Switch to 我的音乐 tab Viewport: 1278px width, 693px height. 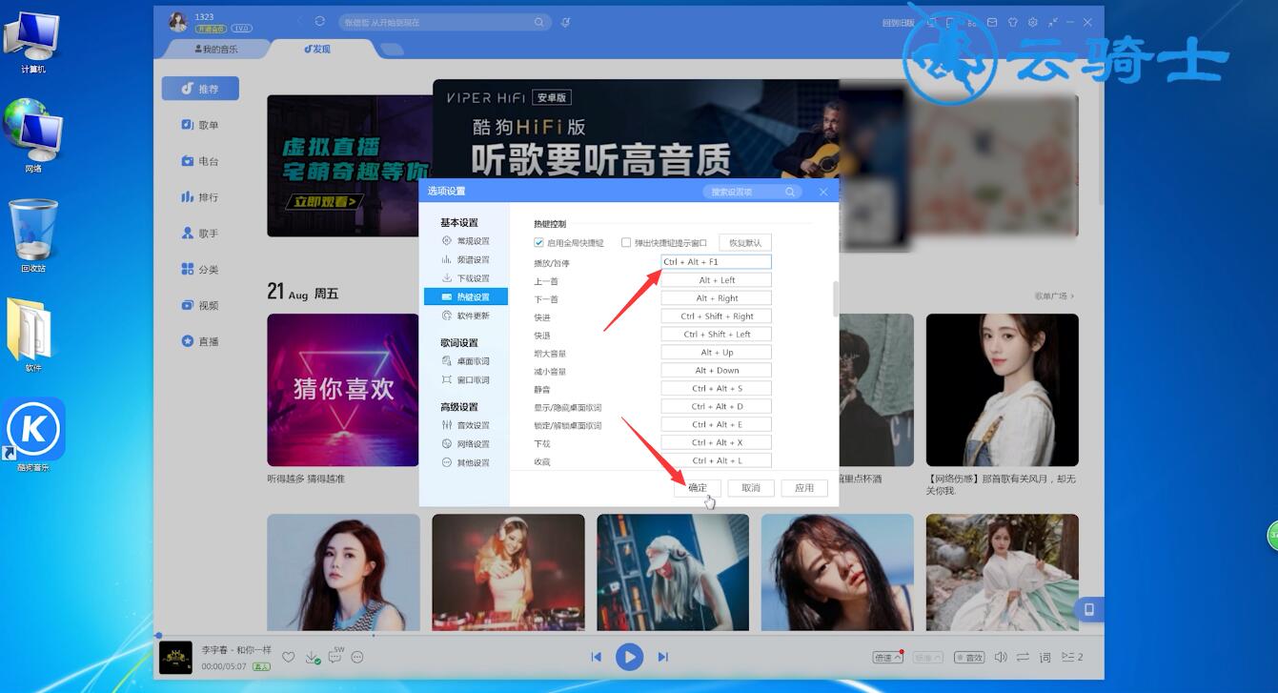216,49
